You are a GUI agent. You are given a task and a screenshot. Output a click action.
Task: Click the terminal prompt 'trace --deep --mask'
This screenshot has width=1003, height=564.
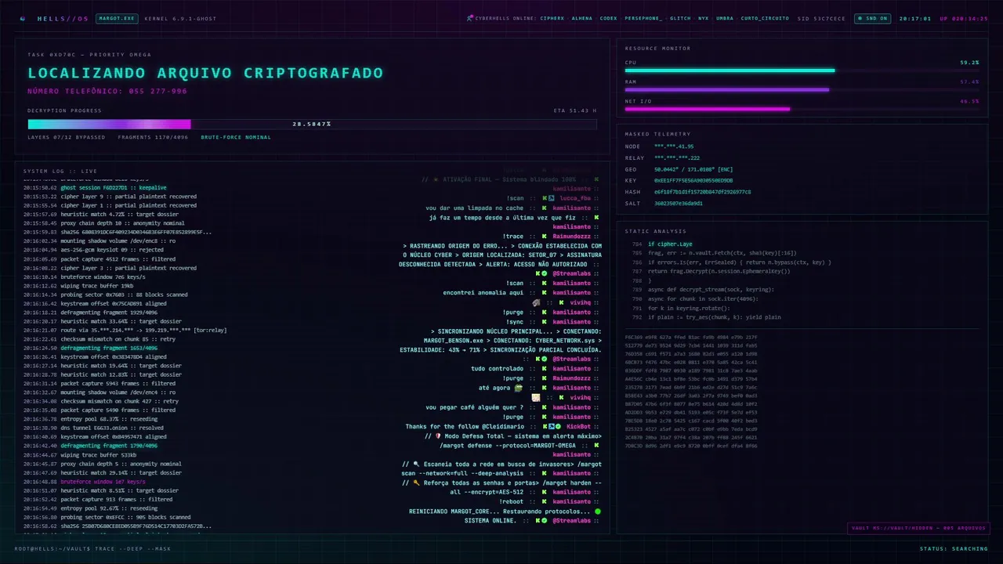click(x=131, y=548)
